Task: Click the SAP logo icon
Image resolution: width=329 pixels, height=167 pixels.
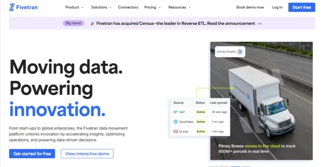Action: click(175, 112)
